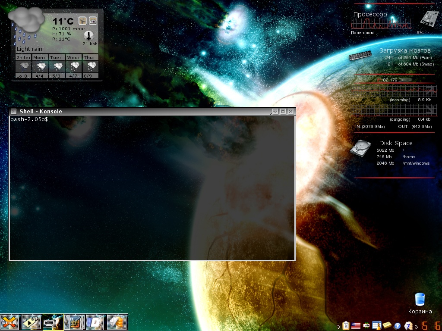
Task: Select the Mon forecast in weather widget
Action: 40,66
